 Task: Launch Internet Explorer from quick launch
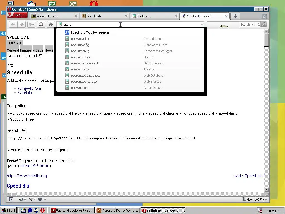coord(30,211)
